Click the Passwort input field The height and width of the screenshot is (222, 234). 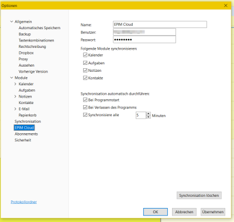(x=144, y=40)
